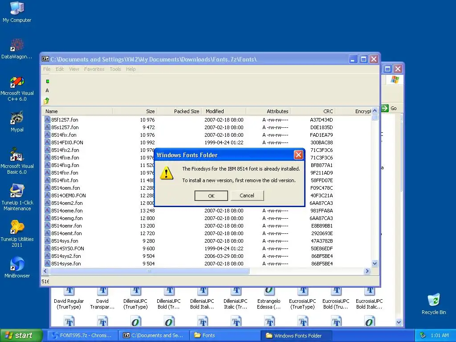The width and height of the screenshot is (456, 342).
Task: Open My Computer desktop icon
Action: (x=17, y=12)
